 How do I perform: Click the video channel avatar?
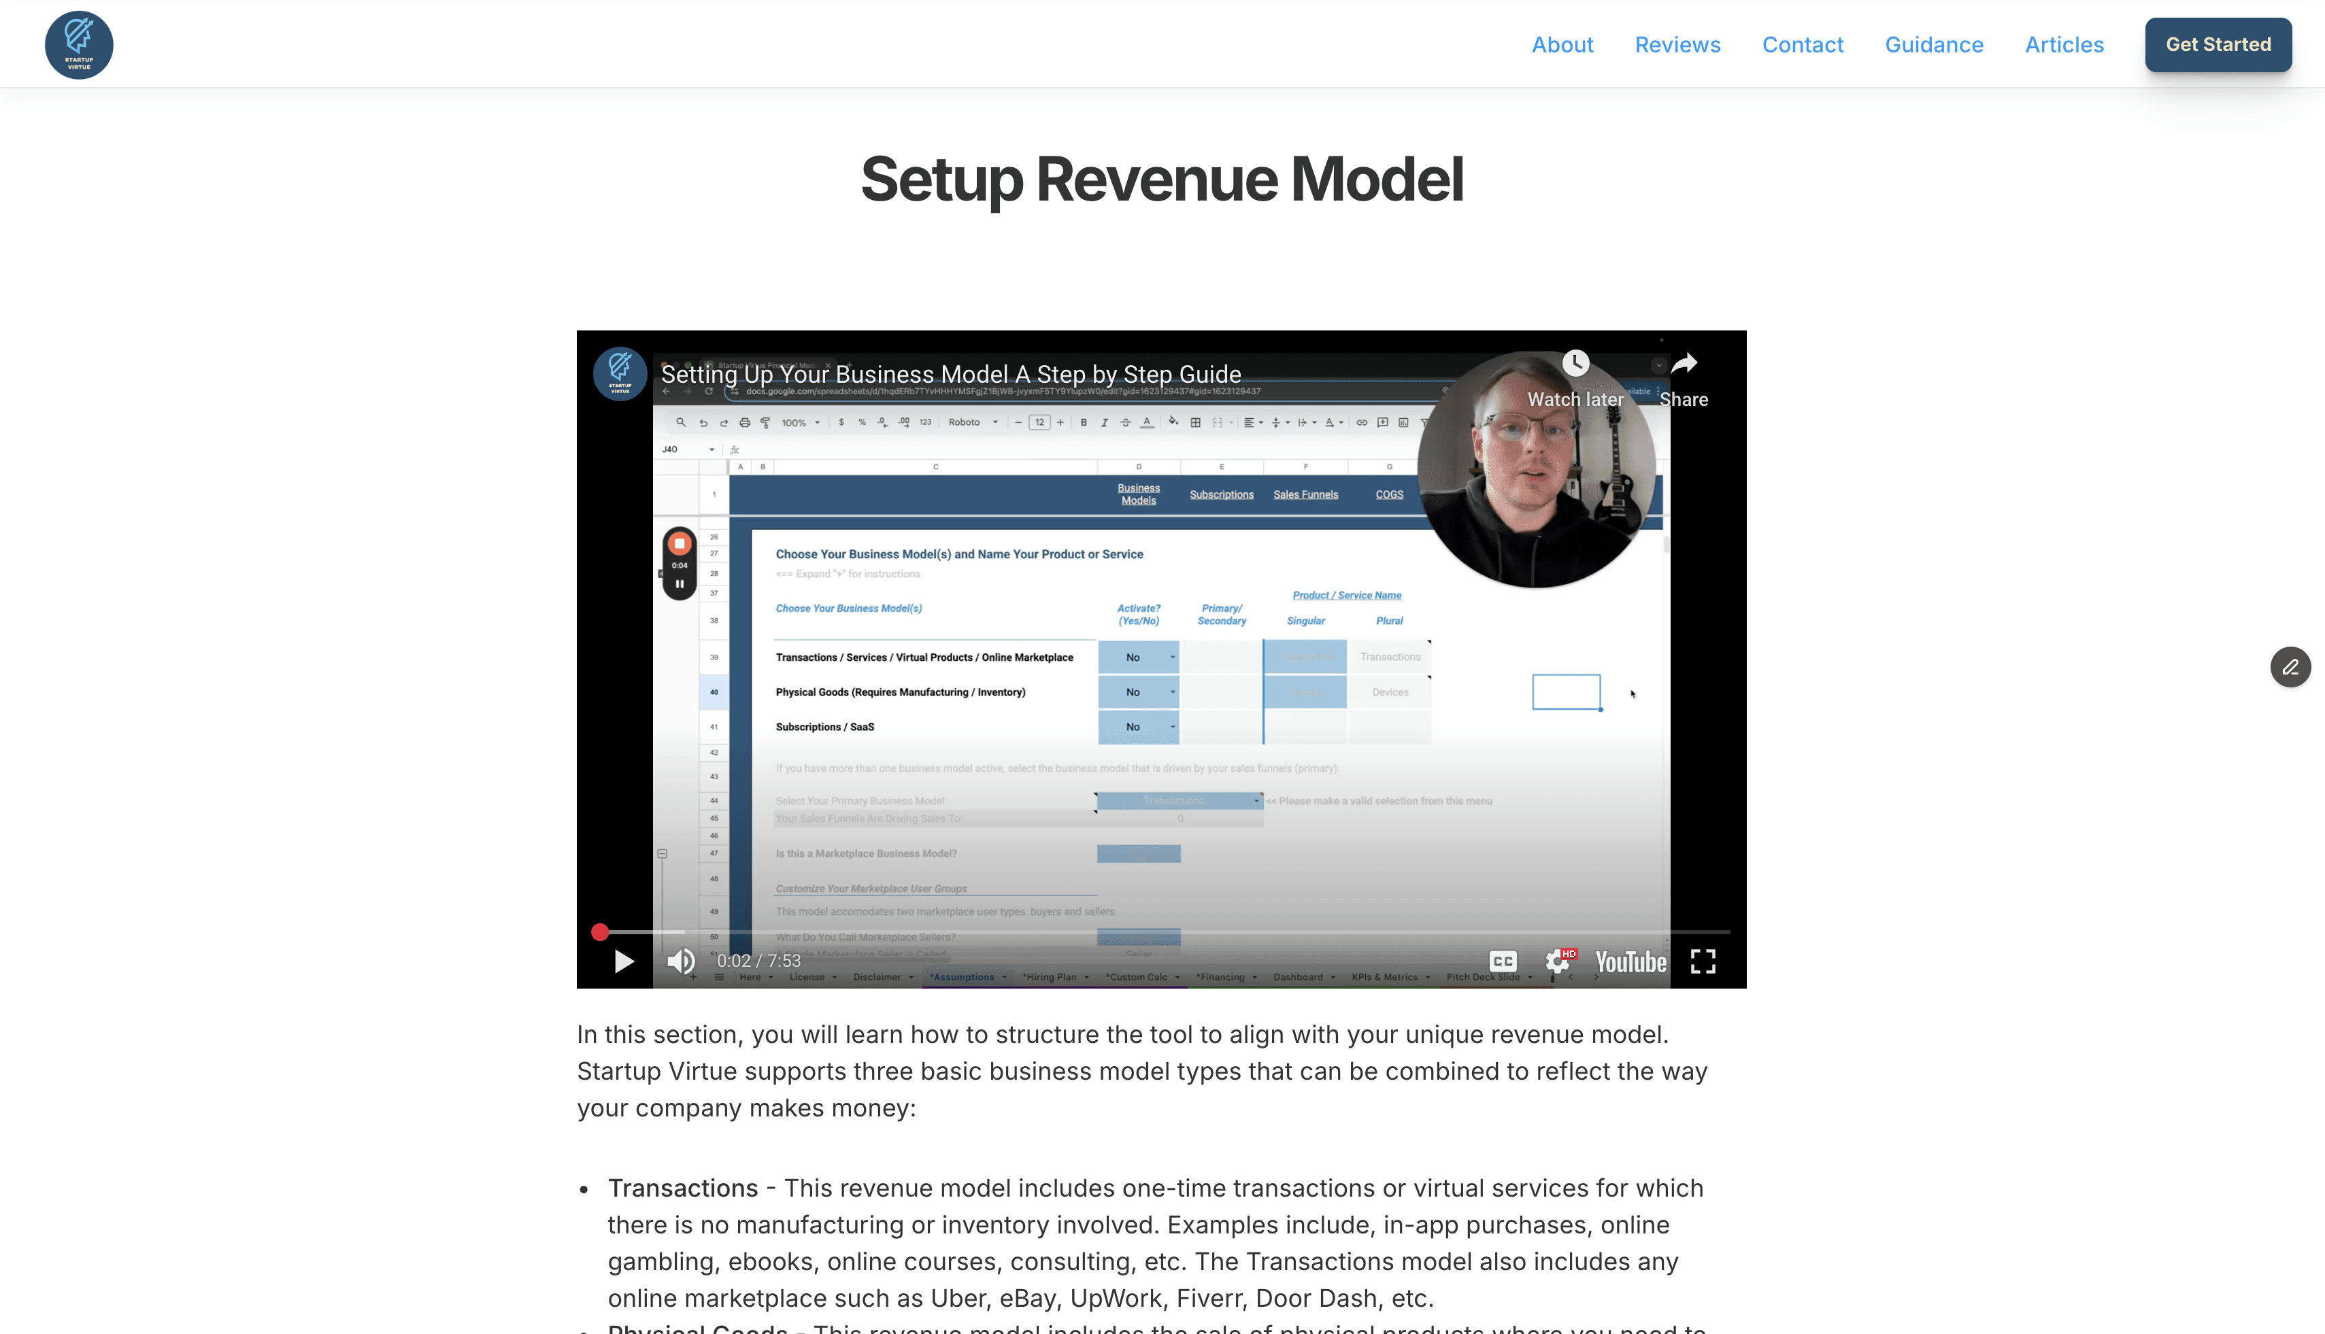[620, 374]
